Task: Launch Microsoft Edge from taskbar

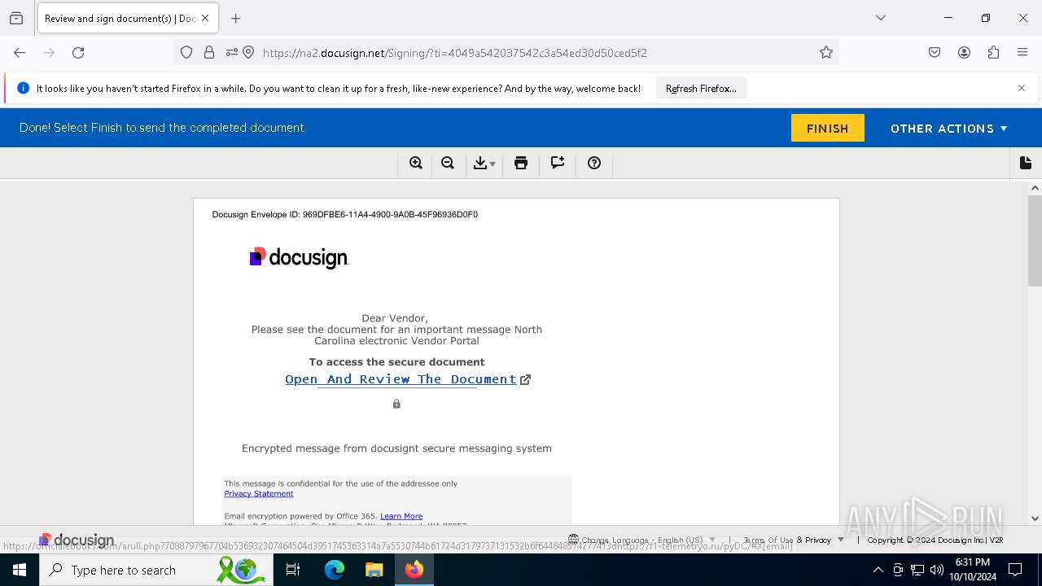Action: click(x=335, y=570)
